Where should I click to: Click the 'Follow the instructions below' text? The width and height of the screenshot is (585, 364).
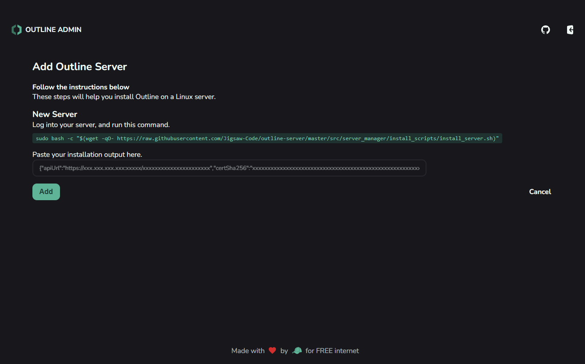pos(81,87)
